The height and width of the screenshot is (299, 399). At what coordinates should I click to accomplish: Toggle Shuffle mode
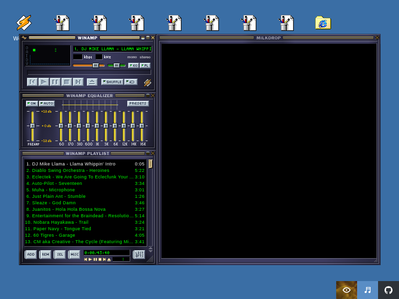coord(112,82)
